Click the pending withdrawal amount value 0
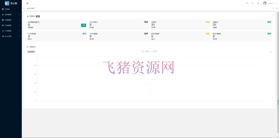This screenshot has width=279, height=138. pyautogui.click(x=29, y=25)
